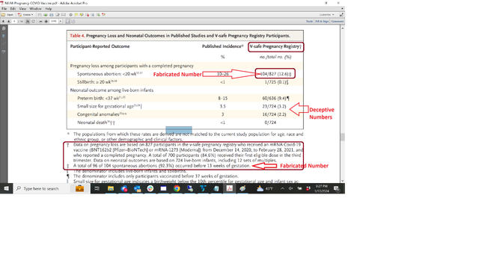Select the Sticky Note comment tool
The width and height of the screenshot is (479, 269).
[x=76, y=15]
